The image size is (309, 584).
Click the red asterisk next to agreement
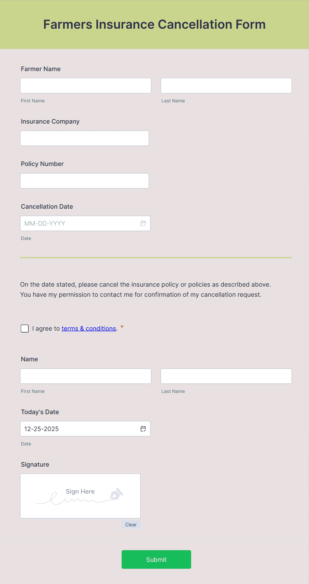(121, 328)
